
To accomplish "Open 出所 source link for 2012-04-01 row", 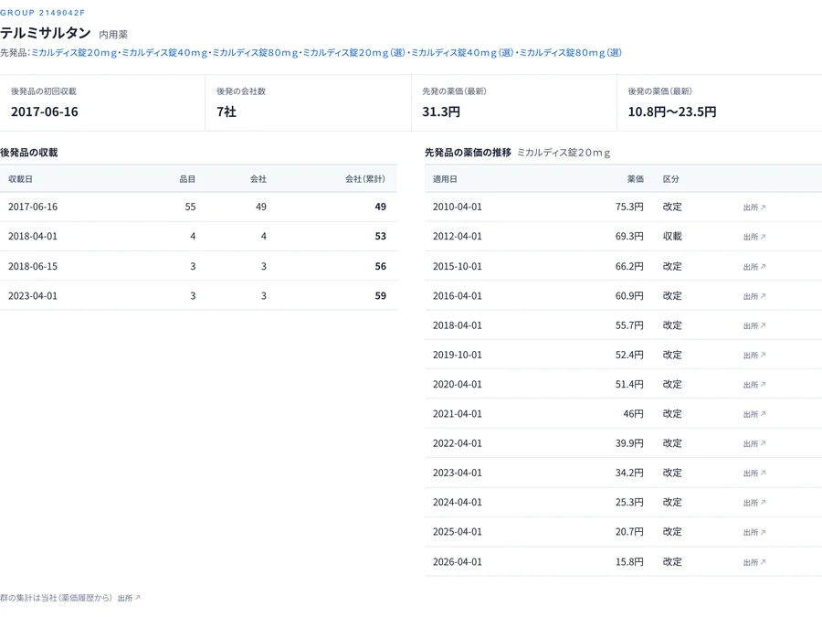I will 754,237.
